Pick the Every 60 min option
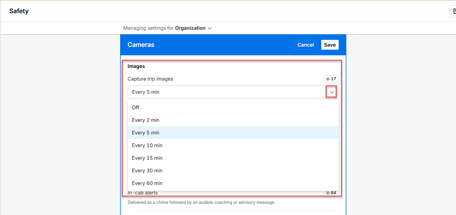The image size is (456, 215). tap(147, 183)
